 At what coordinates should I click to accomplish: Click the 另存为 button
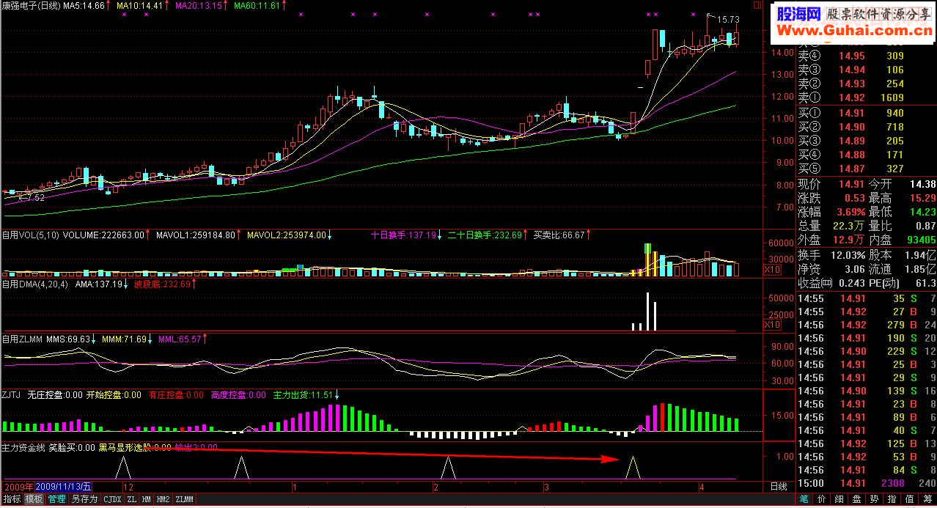tap(84, 499)
